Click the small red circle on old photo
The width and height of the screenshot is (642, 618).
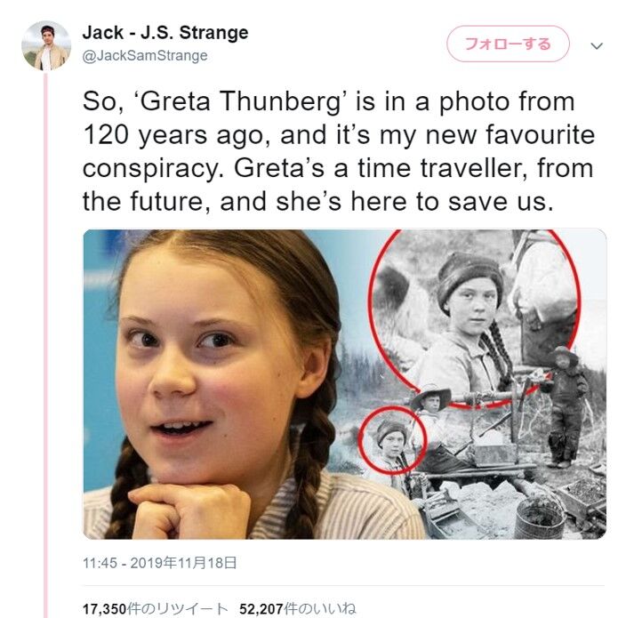tap(393, 440)
